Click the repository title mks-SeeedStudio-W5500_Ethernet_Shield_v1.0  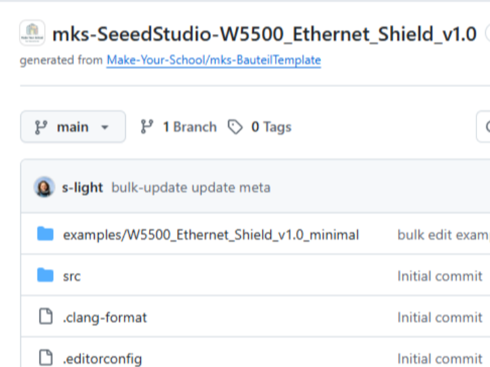coord(264,33)
